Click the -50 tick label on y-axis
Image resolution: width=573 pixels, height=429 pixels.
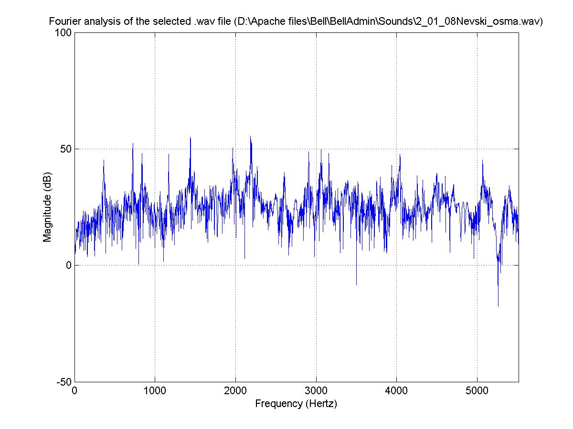point(65,382)
